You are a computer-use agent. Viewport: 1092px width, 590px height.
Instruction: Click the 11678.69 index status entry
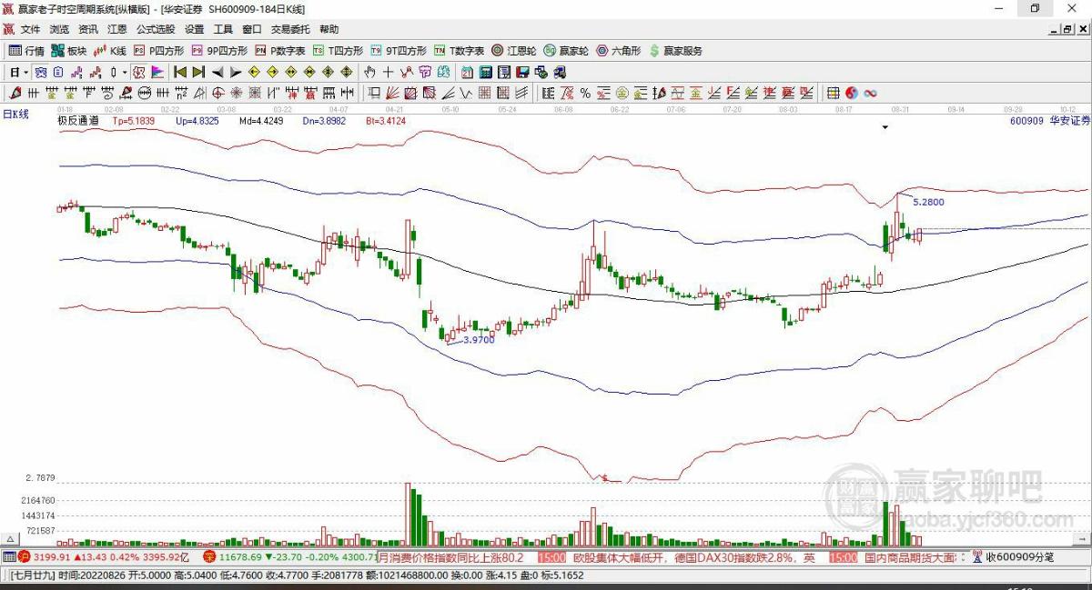point(289,557)
